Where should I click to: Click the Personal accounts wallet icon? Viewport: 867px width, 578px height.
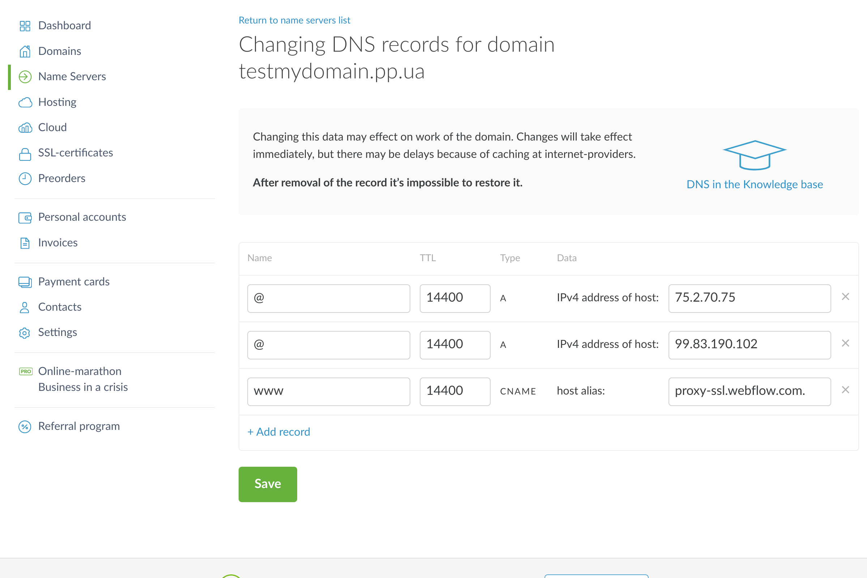(x=25, y=217)
